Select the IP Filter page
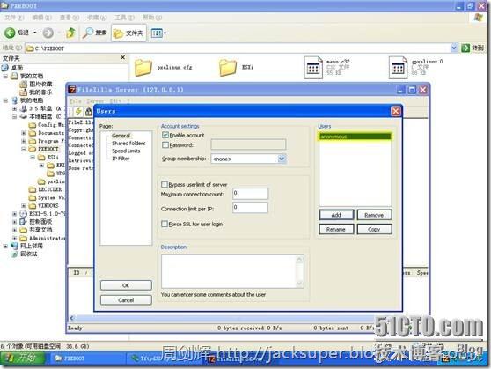The width and height of the screenshot is (491, 369). click(121, 159)
